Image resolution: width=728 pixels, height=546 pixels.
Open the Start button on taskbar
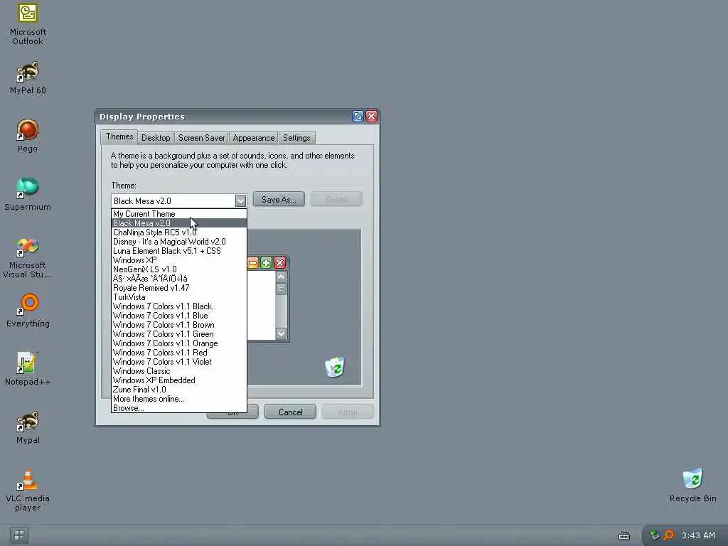coord(19,535)
